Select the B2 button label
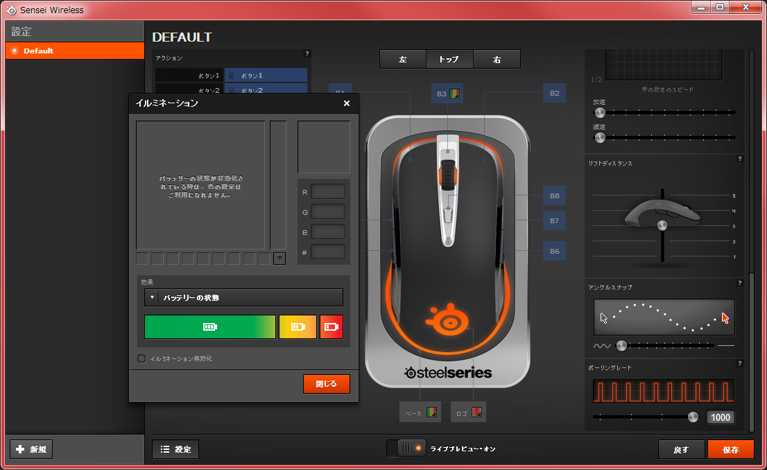 click(x=554, y=93)
